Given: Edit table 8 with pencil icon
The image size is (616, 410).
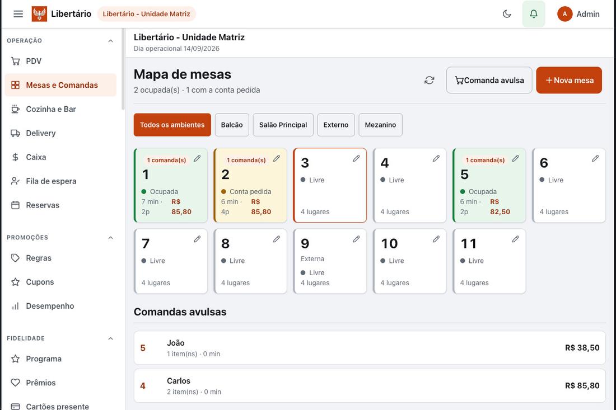Looking at the screenshot, I should 277,239.
